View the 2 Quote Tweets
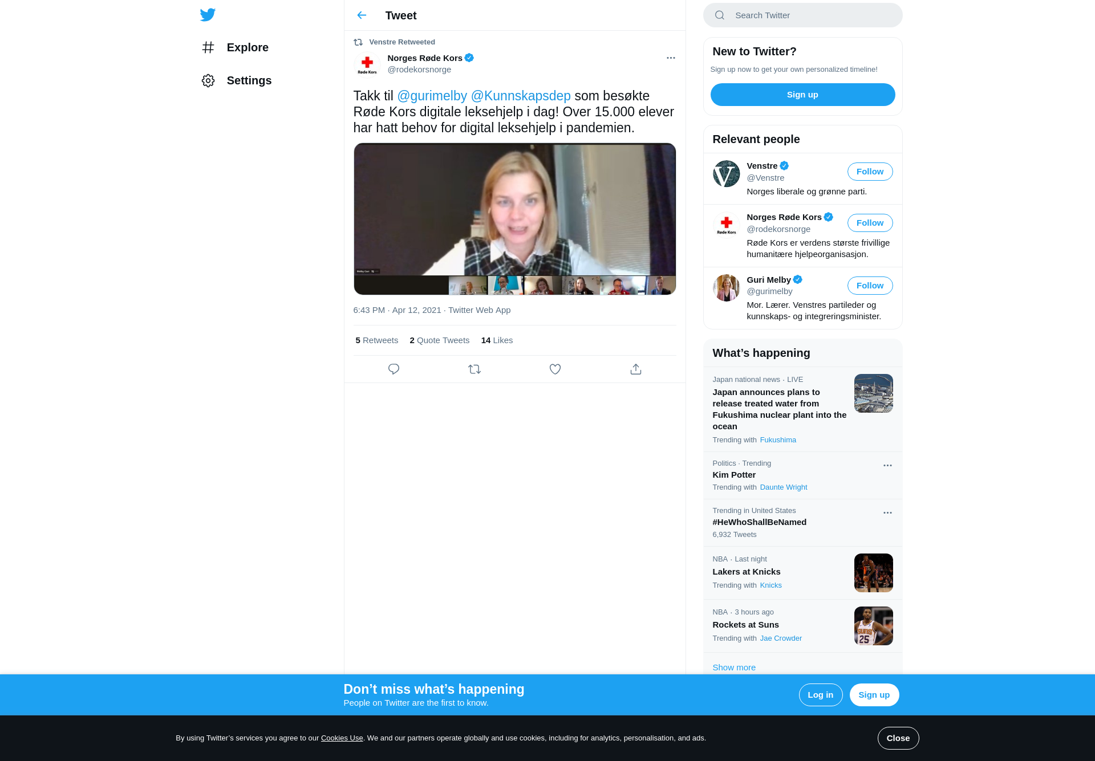The image size is (1095, 761). tap(439, 340)
